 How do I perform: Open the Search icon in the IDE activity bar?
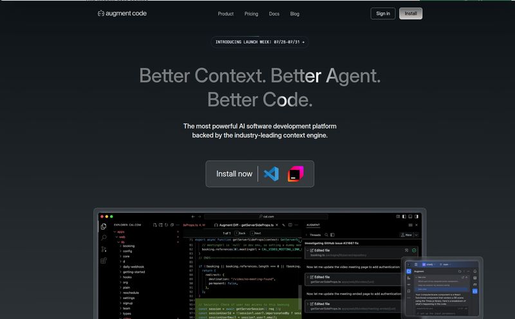point(104,237)
